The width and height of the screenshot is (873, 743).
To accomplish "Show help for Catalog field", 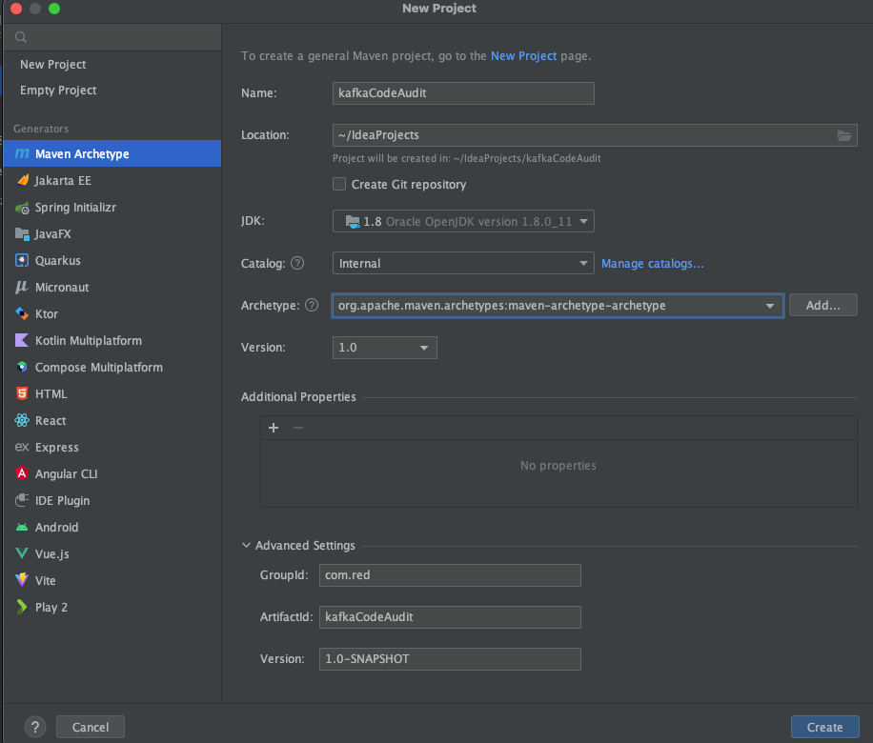I will pos(298,263).
